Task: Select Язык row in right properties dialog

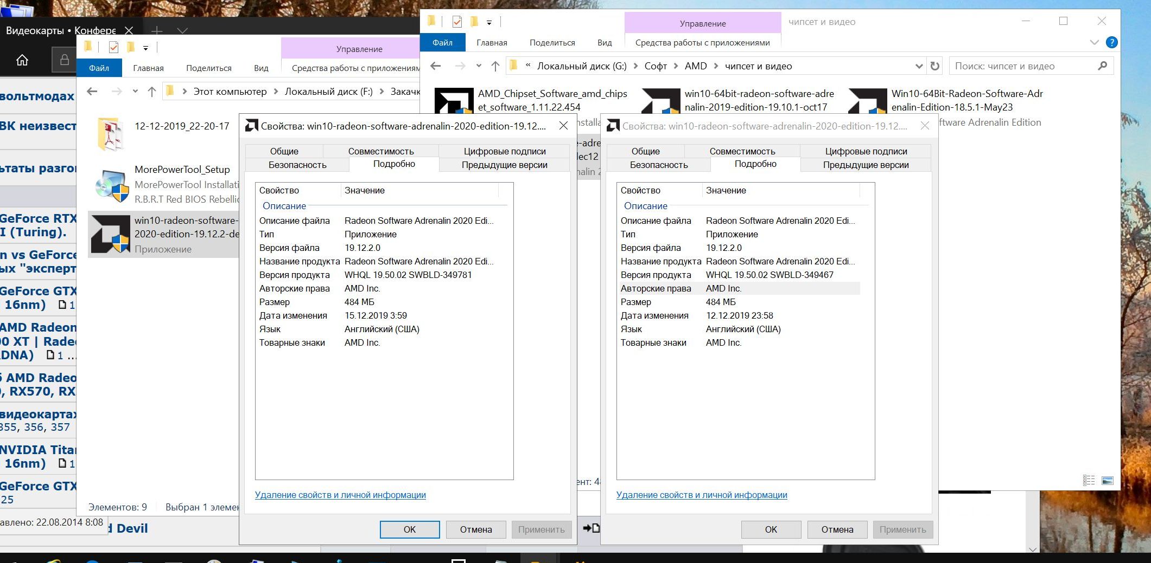Action: (x=739, y=329)
